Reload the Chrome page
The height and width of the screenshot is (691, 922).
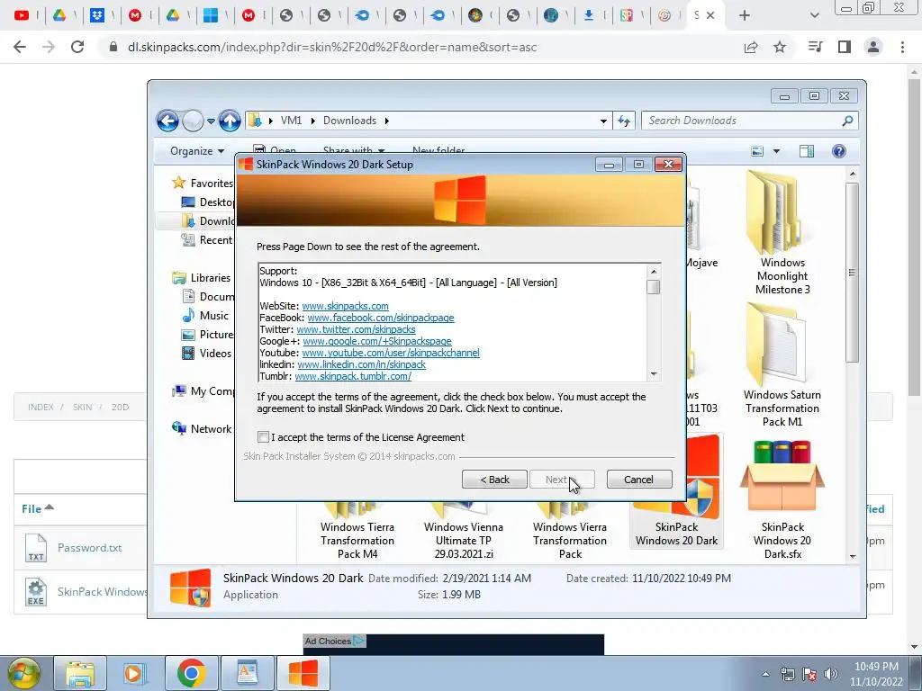click(x=77, y=47)
